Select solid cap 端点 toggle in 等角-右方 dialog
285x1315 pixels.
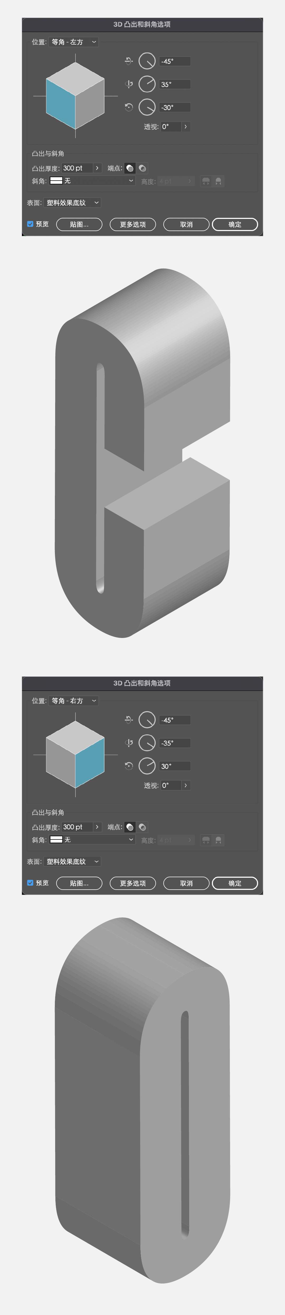pyautogui.click(x=130, y=827)
